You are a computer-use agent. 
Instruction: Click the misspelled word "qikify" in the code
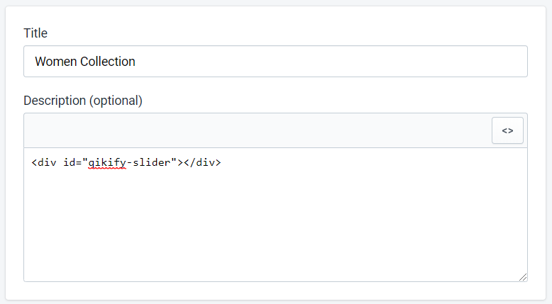105,162
